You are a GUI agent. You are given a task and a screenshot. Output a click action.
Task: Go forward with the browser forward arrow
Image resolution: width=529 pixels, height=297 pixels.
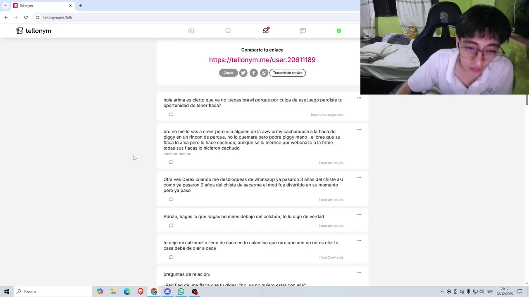[x=16, y=17]
